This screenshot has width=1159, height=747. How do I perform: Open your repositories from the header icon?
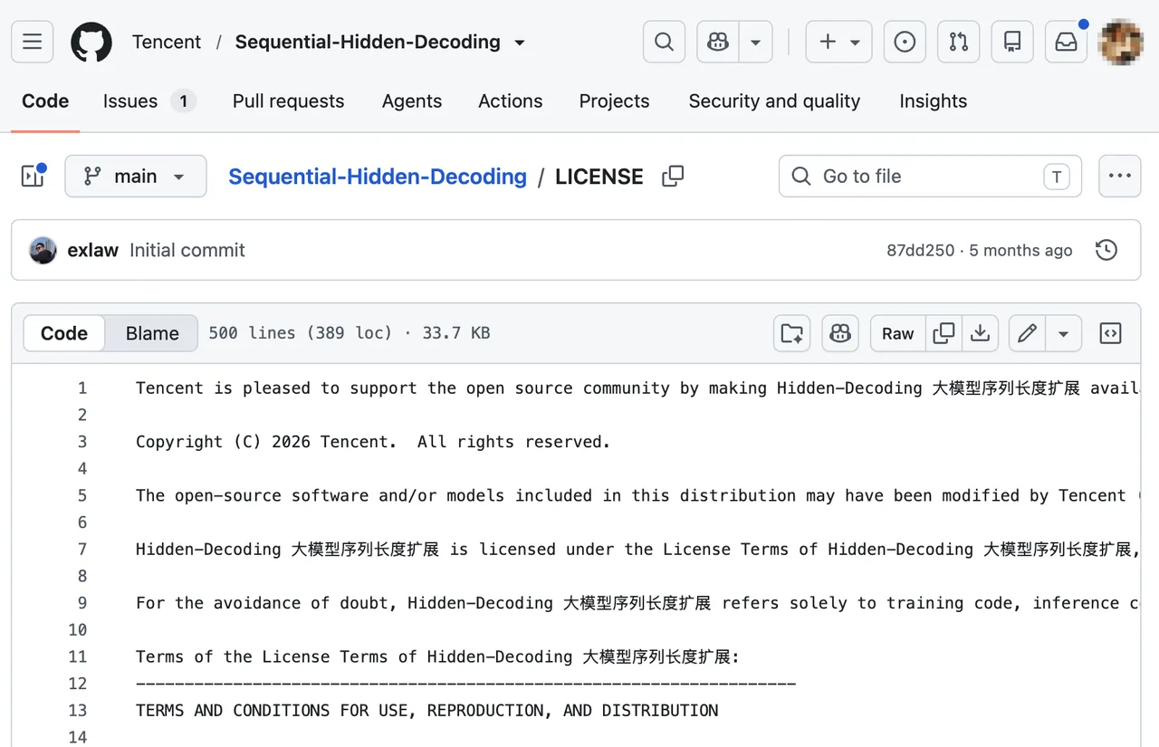[1012, 42]
